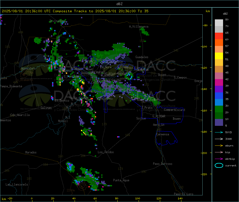Click the 'Cda_Amarilla' map label
The image size is (239, 202).
[x=20, y=115]
